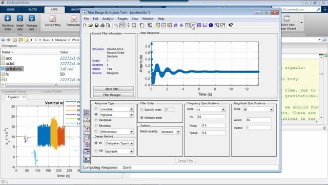Show the impulse response plot
This screenshot has width=328, height=185.
(x=187, y=25)
